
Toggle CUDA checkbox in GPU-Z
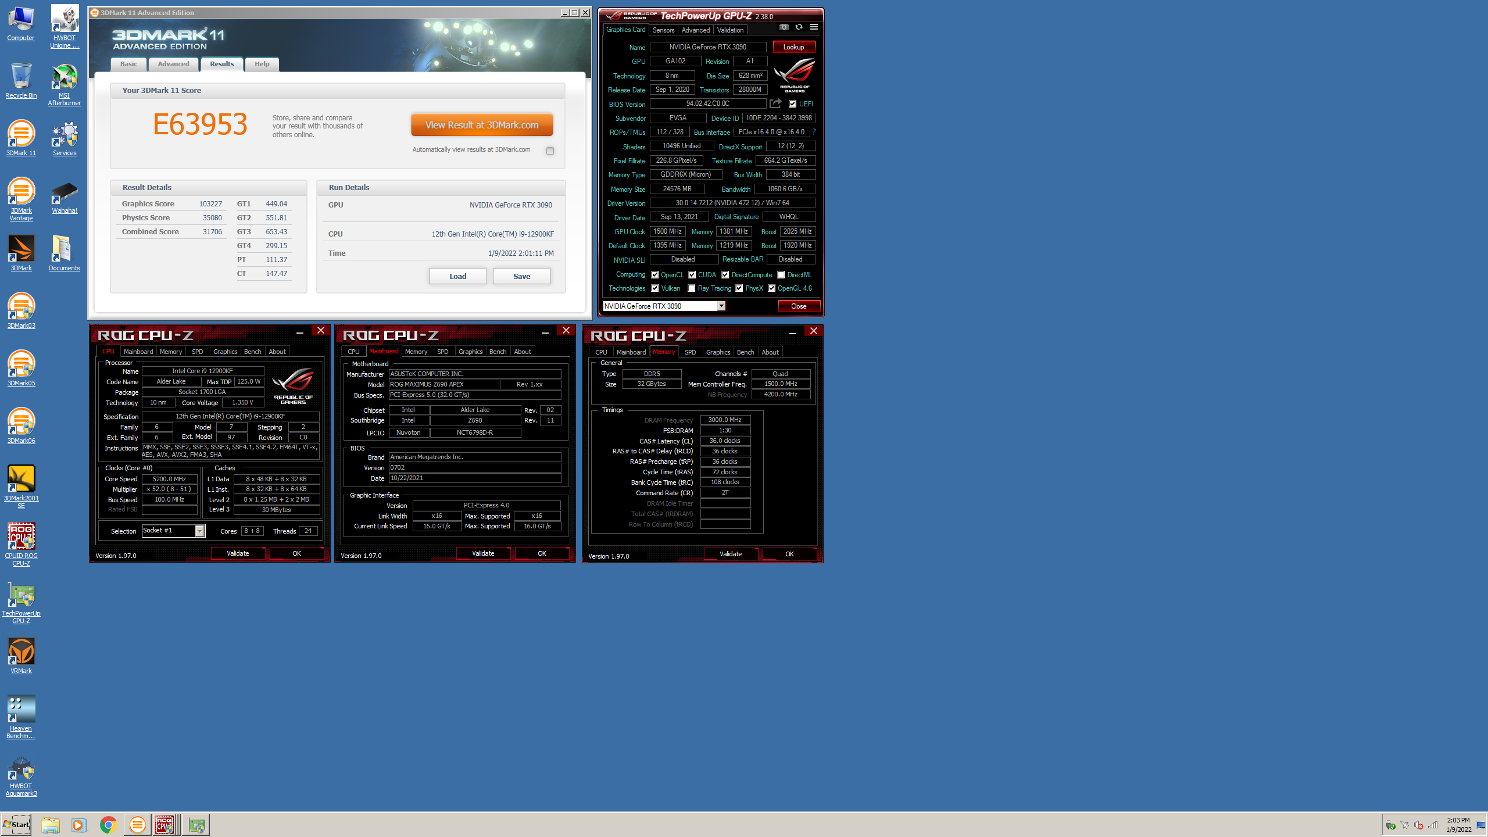[692, 275]
